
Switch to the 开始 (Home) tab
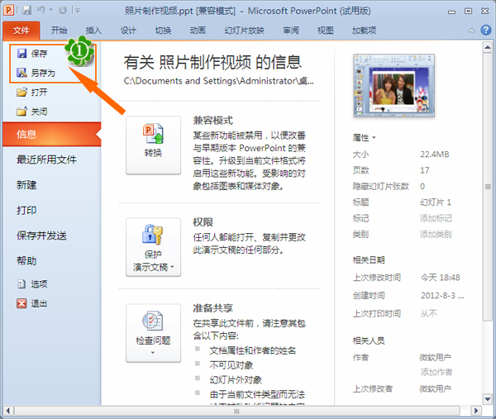coord(60,31)
